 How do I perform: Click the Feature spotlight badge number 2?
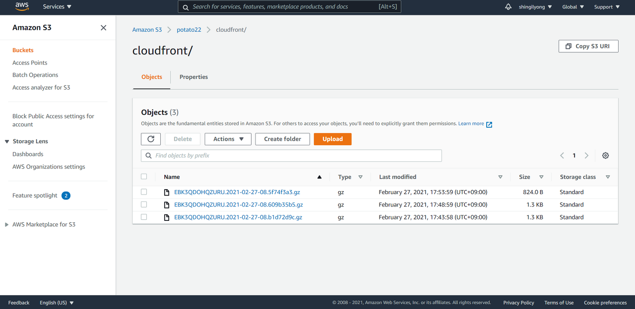point(66,196)
